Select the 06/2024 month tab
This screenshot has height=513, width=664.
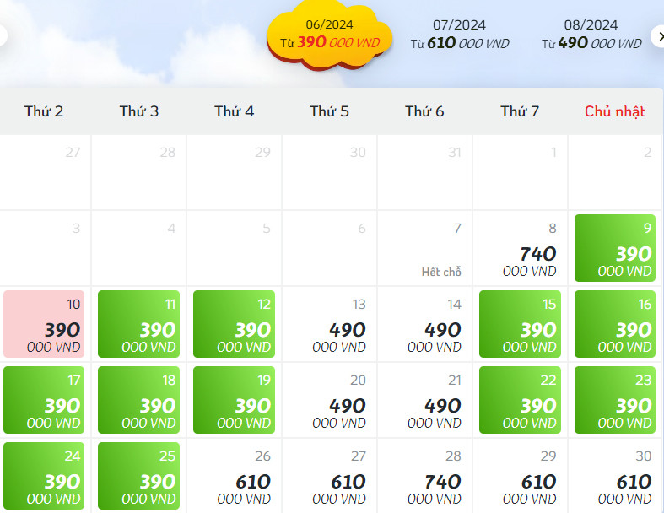point(329,34)
